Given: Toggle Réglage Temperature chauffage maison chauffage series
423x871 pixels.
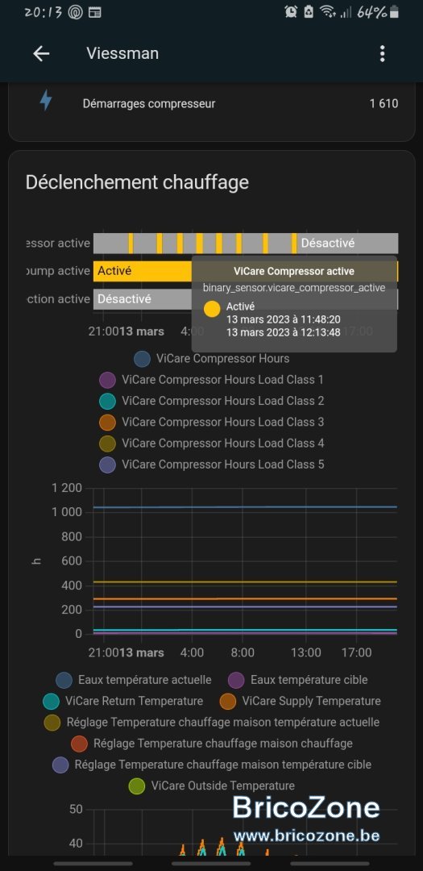Looking at the screenshot, I should click(x=211, y=744).
